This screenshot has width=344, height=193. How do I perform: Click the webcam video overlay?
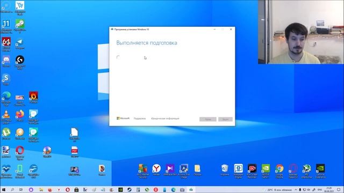click(x=301, y=32)
